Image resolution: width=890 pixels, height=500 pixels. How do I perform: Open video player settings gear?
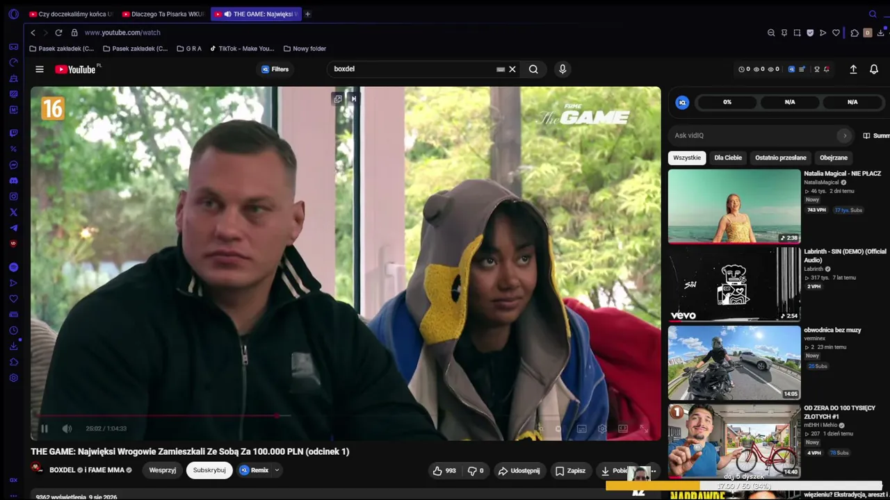[x=602, y=428]
